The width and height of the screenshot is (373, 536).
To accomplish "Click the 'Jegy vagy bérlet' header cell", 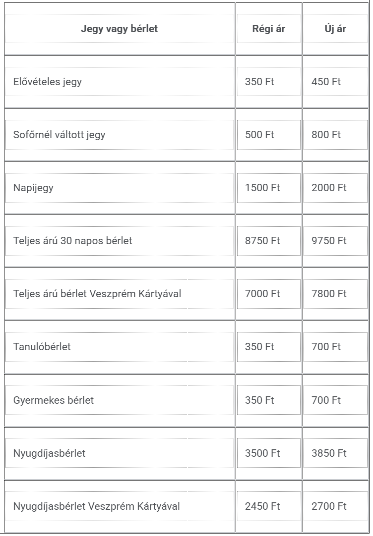I will (x=120, y=29).
